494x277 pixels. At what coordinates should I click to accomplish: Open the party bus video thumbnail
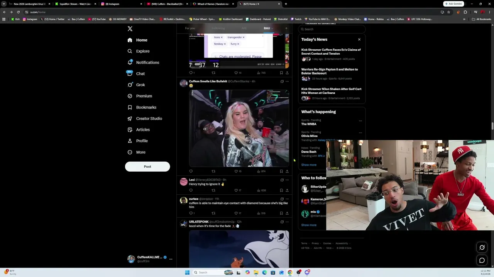point(239,128)
